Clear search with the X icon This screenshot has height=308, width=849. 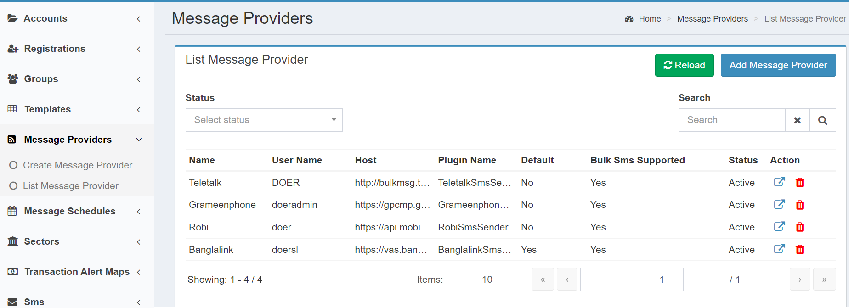[x=798, y=120]
